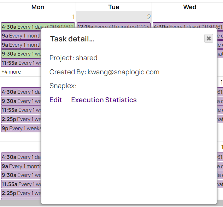Select the kwang@snaplogic.com creator text
The height and width of the screenshot is (207, 223).
[x=123, y=72]
